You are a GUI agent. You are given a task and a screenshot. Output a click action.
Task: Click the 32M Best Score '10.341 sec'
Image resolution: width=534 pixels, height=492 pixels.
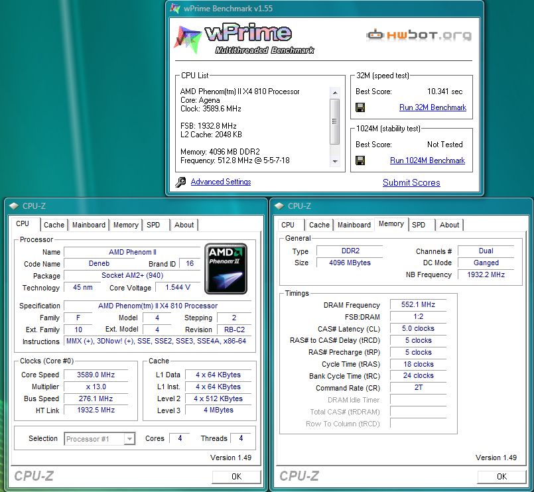tap(444, 92)
